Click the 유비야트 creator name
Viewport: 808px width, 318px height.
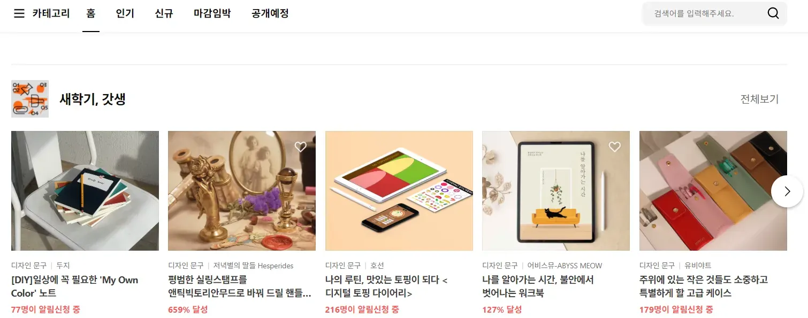pyautogui.click(x=698, y=266)
